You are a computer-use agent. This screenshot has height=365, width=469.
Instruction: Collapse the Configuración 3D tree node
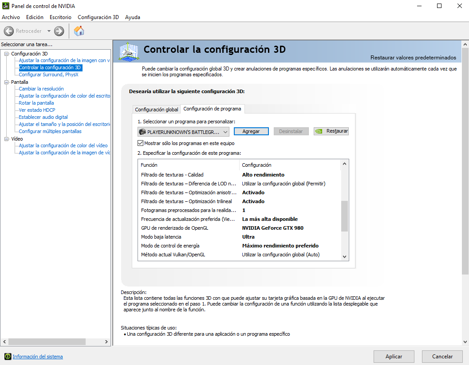6,54
